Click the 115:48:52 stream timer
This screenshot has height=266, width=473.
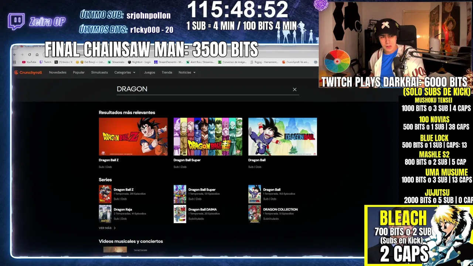238,10
